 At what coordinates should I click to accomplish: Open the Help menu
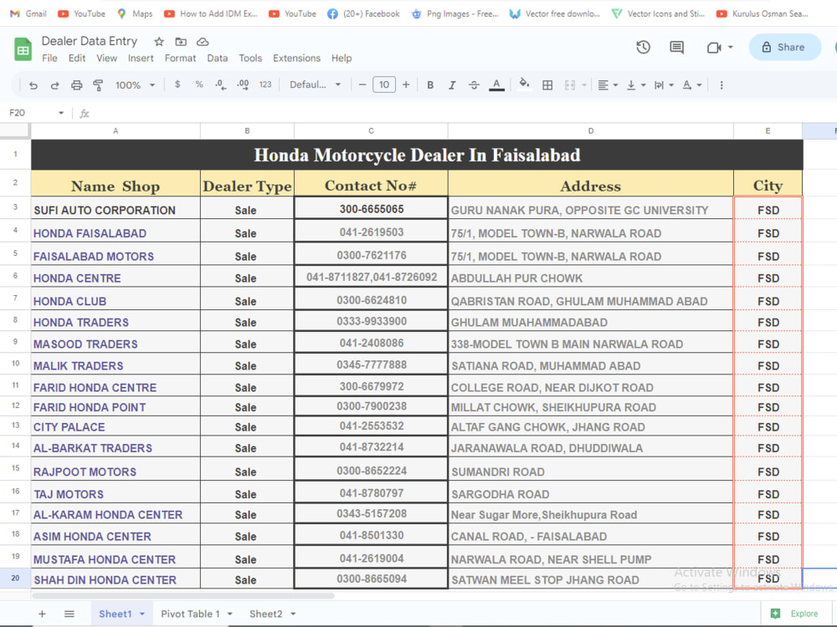pos(341,59)
